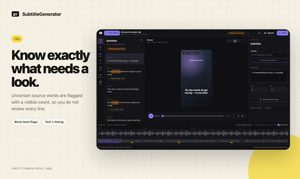Click the redo arrow icon
The image size is (300, 179).
click(x=254, y=33)
